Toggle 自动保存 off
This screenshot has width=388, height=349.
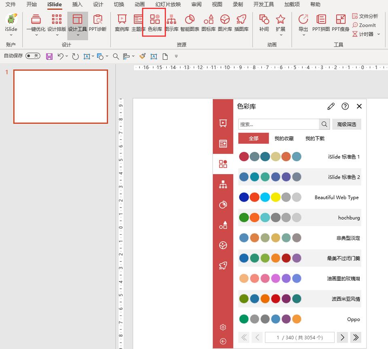[33, 56]
